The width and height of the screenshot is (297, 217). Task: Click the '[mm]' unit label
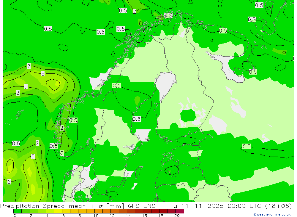coord(115,206)
